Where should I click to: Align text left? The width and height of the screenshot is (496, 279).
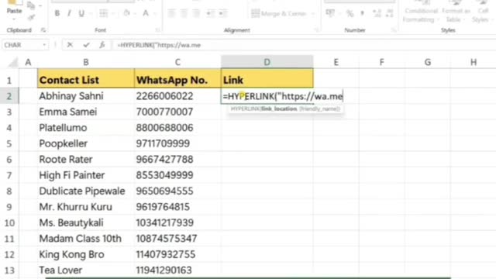[171, 13]
